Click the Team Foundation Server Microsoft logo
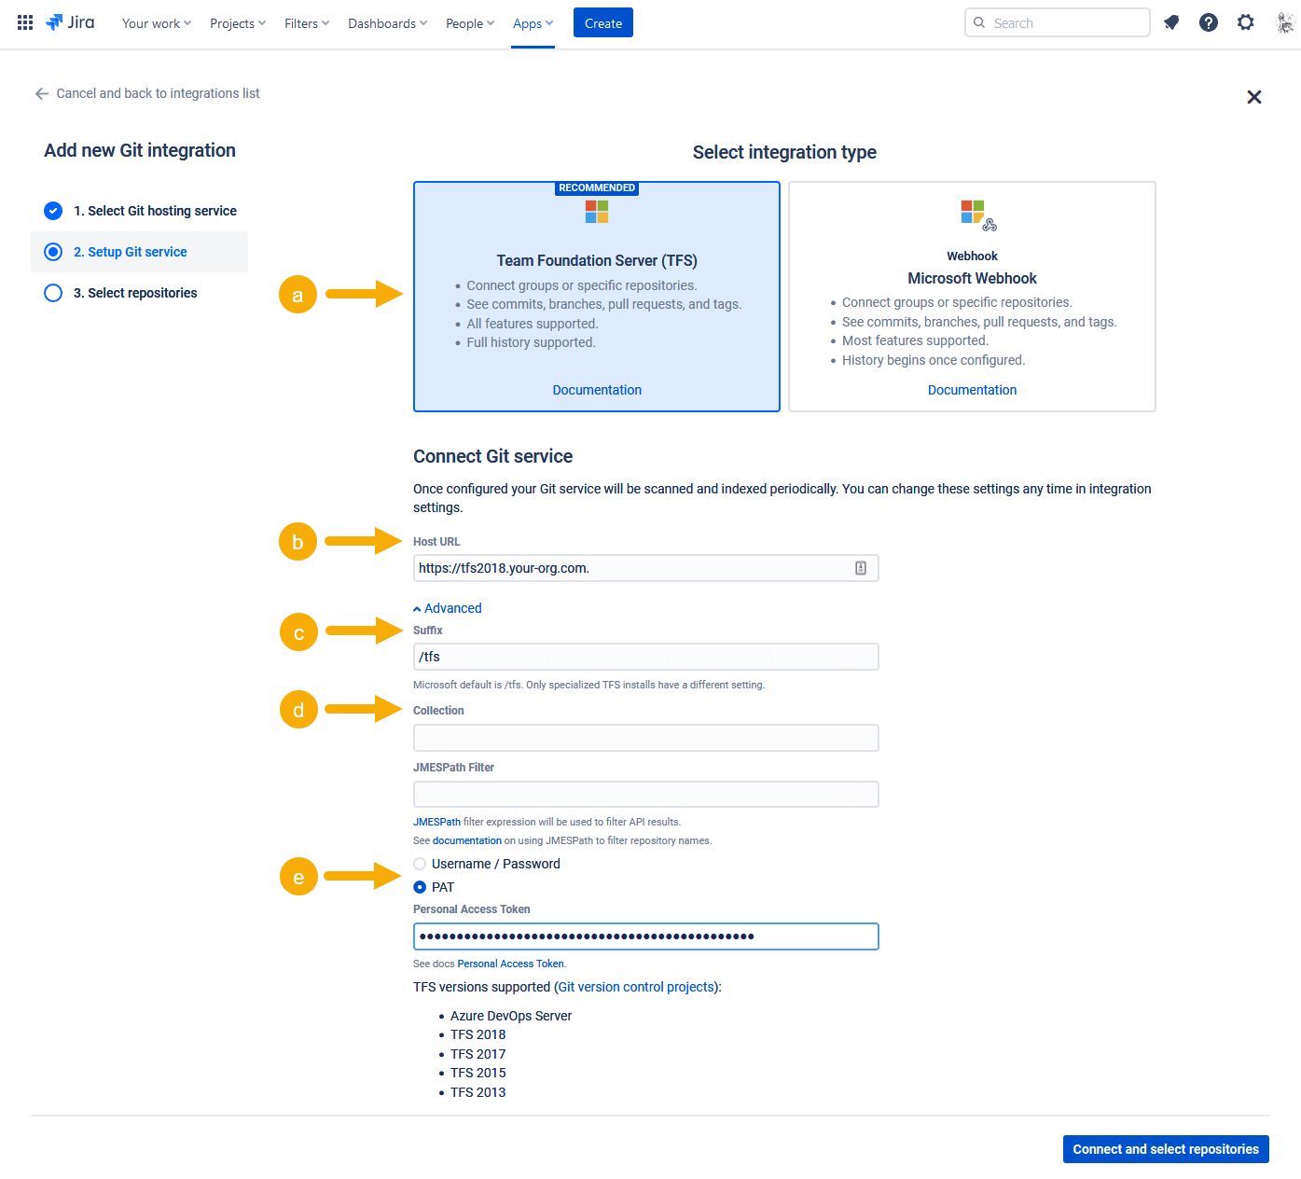Screen dimensions: 1301x1179 (x=597, y=212)
